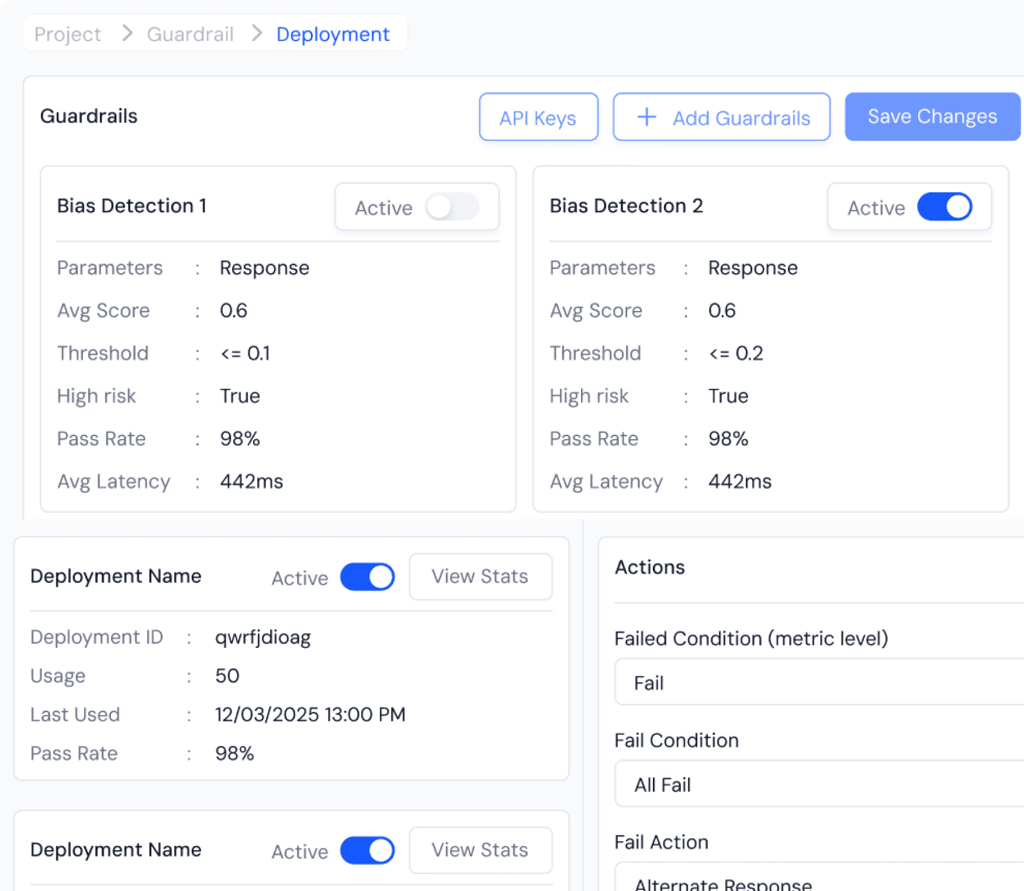Click the breadcrumb chevron after Guardrail
This screenshot has width=1024, height=891.
[x=257, y=33]
